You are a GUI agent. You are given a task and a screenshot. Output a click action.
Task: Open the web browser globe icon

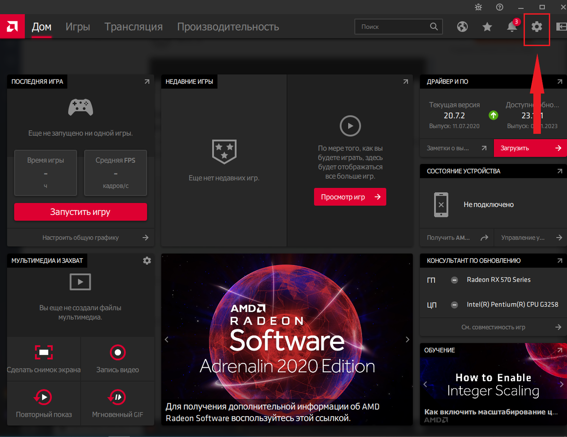coord(462,27)
